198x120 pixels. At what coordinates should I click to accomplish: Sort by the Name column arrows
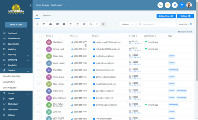coord(52,36)
